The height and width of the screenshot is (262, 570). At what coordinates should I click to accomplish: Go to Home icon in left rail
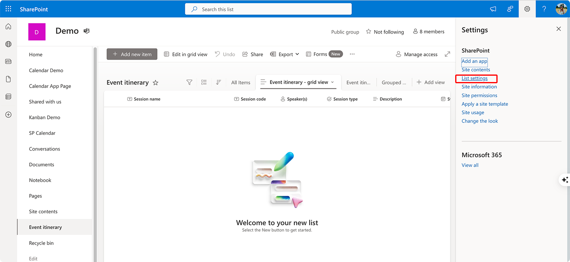pyautogui.click(x=8, y=27)
